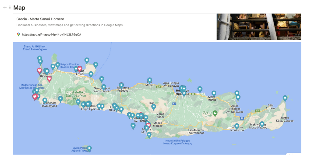Select the teal pin at Malia
This screenshot has width=310, height=162.
pos(214,93)
